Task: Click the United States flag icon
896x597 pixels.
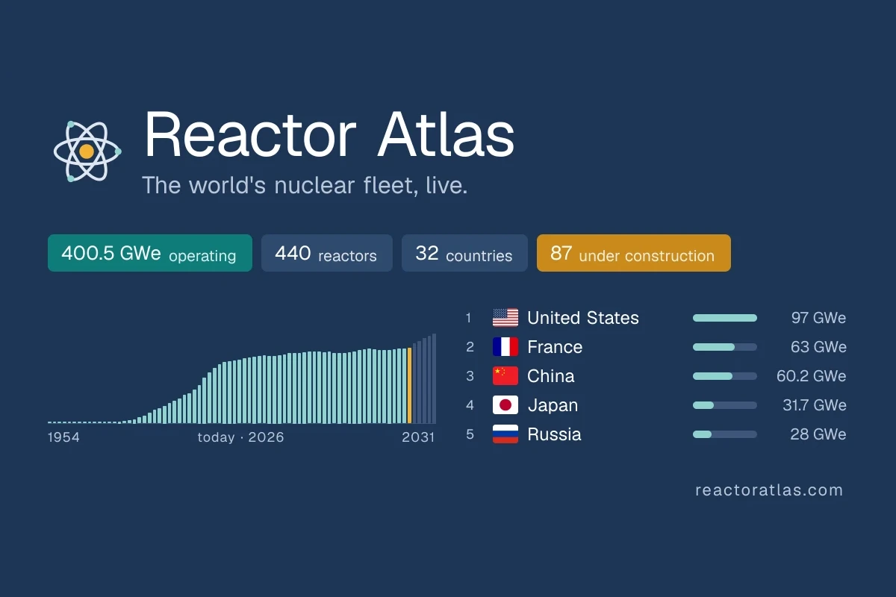Action: 505,318
